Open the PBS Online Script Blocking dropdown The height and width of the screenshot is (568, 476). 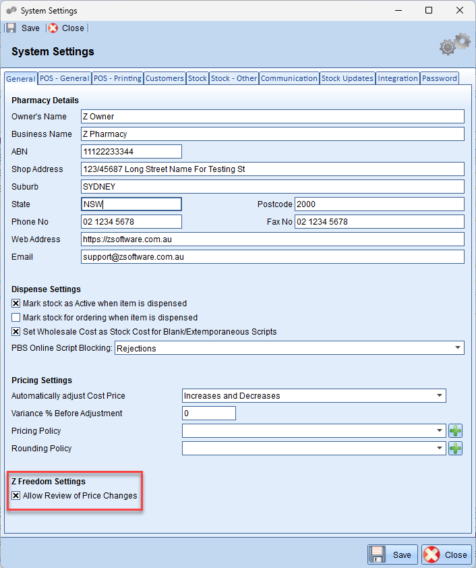pyautogui.click(x=458, y=348)
